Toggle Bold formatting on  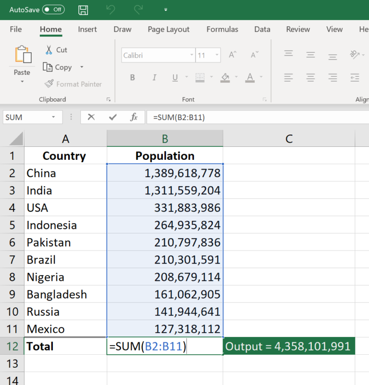[132, 77]
